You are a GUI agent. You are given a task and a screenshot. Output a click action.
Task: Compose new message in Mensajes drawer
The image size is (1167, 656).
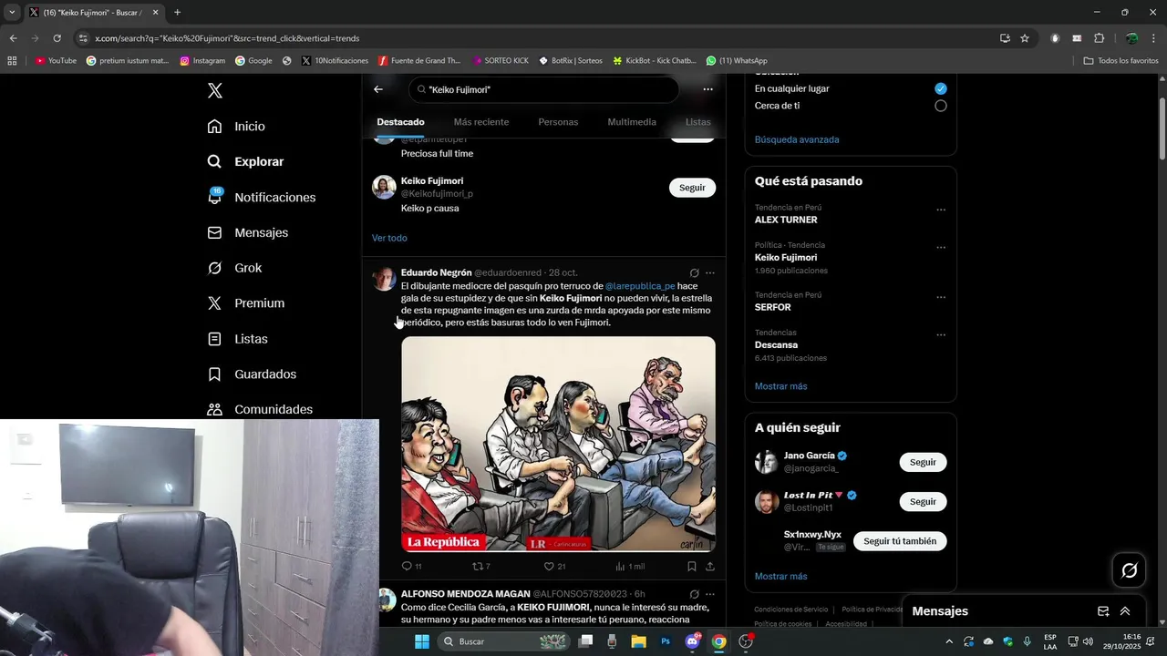coord(1103,611)
